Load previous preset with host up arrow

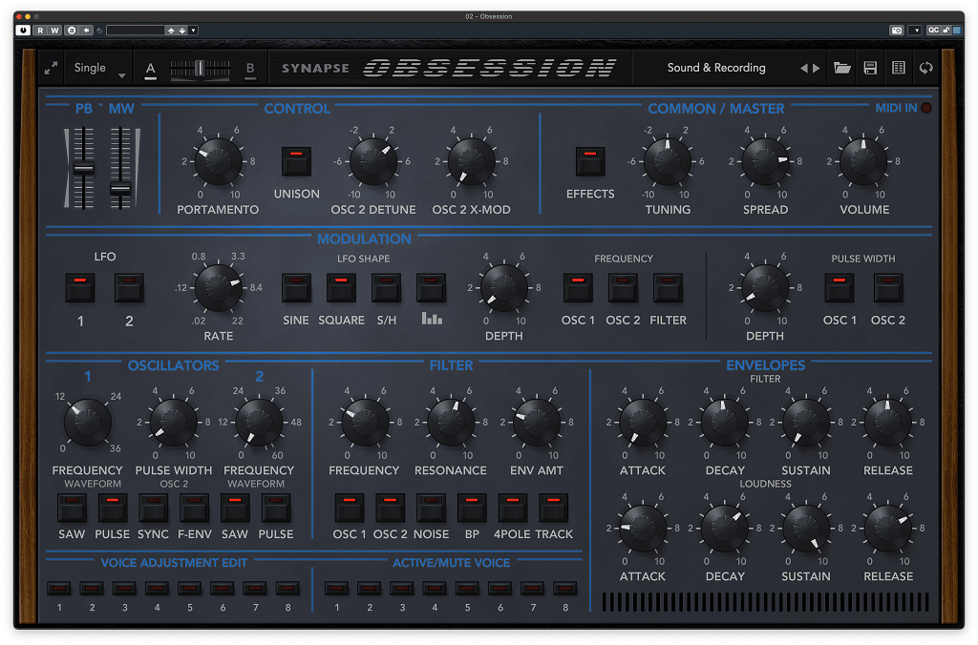(171, 30)
